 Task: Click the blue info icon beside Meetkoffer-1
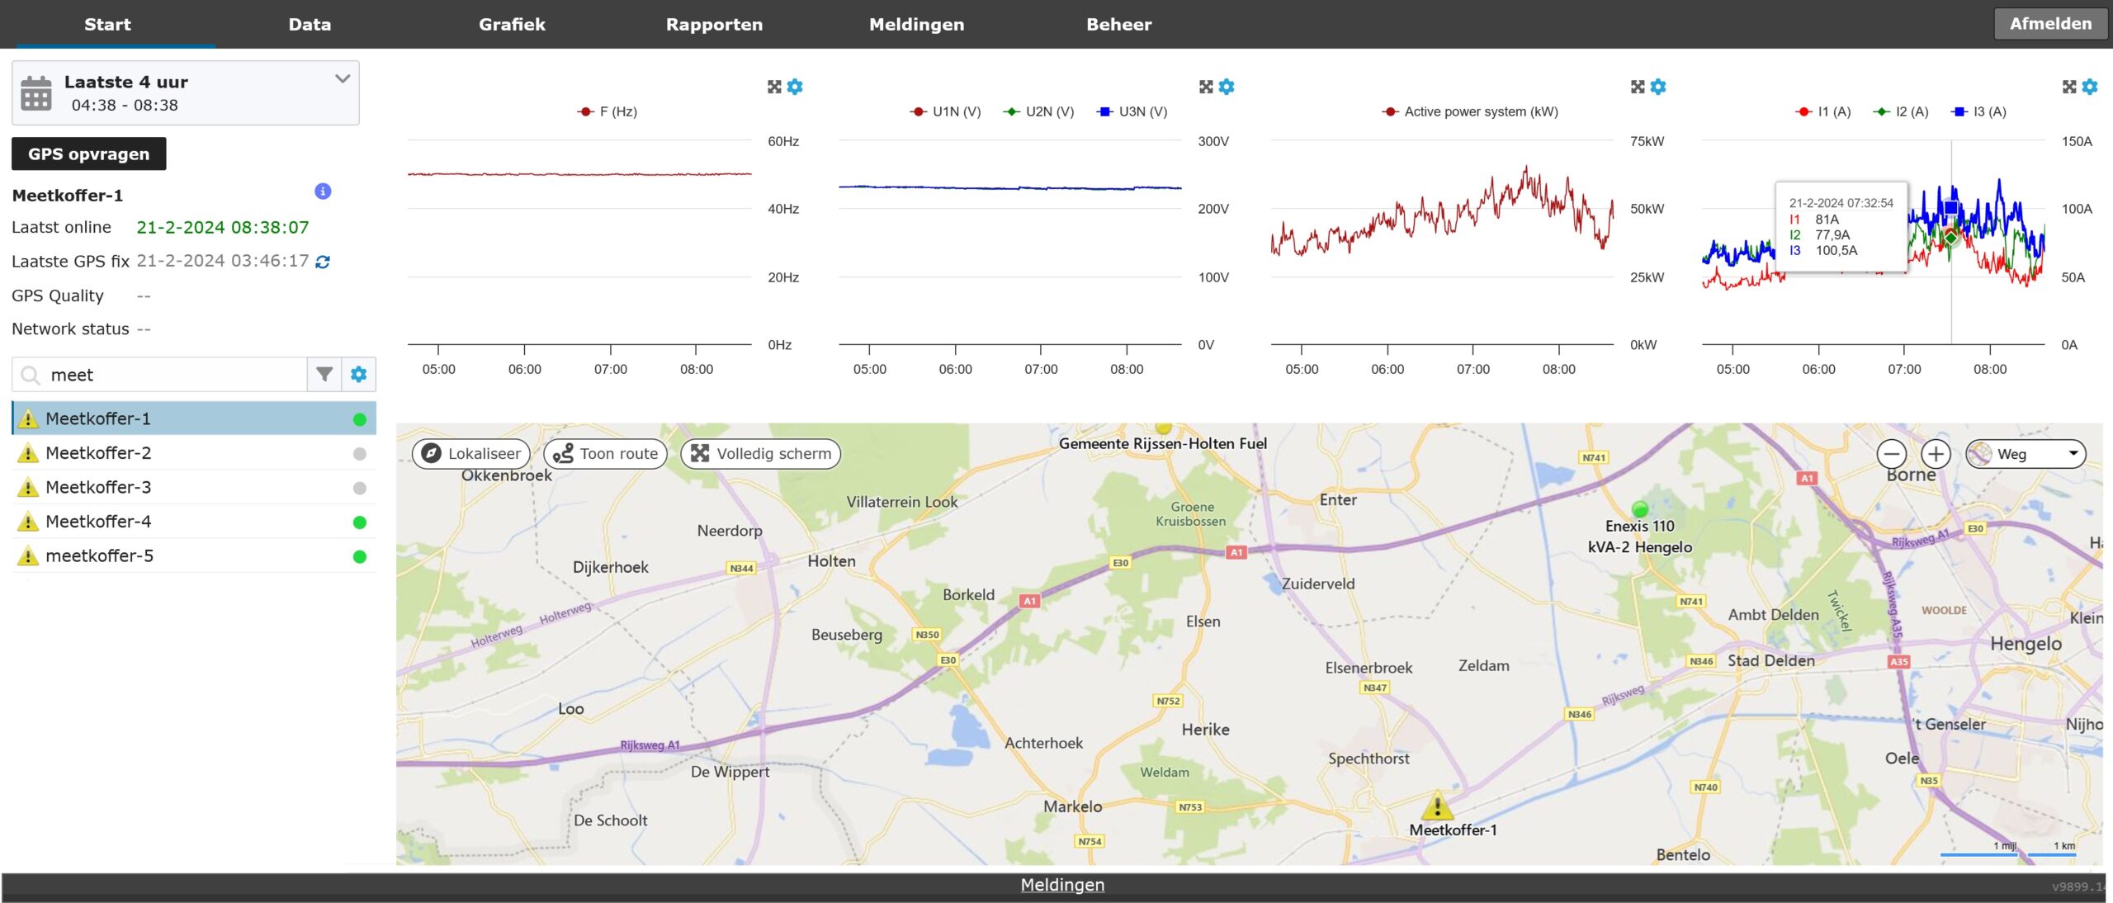point(323,191)
